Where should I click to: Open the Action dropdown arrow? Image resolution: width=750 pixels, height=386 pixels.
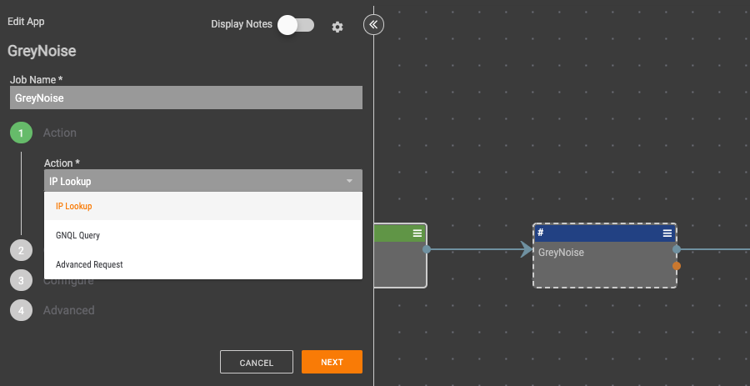pyautogui.click(x=349, y=181)
